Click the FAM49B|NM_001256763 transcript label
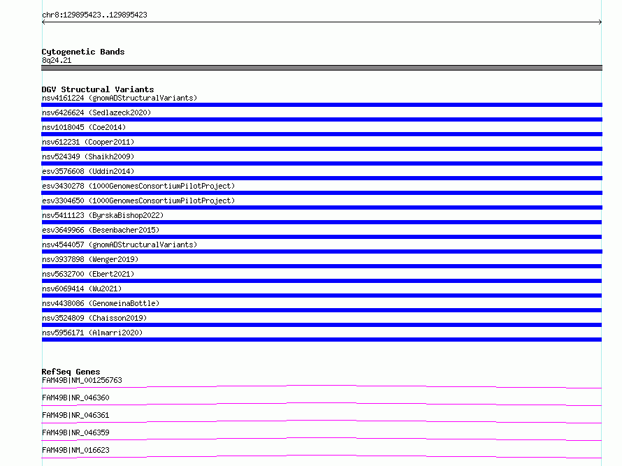The width and height of the screenshot is (622, 466). [82, 380]
